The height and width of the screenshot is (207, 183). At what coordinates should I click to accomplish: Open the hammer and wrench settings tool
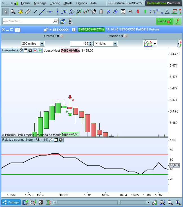(94, 12)
